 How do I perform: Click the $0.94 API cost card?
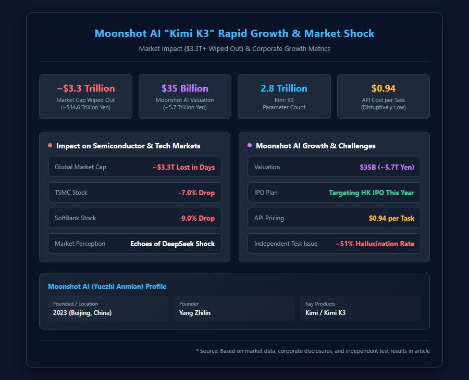click(x=384, y=96)
